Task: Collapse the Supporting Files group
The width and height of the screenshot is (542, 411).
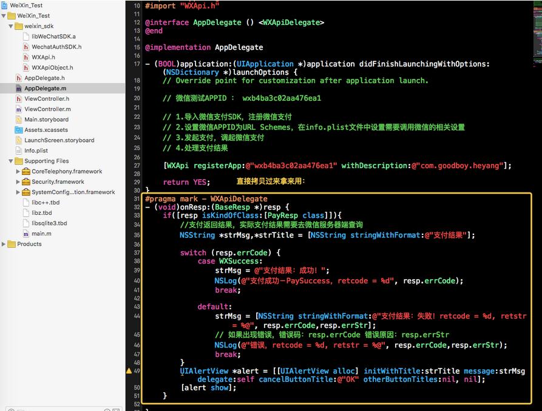Action: coord(11,161)
